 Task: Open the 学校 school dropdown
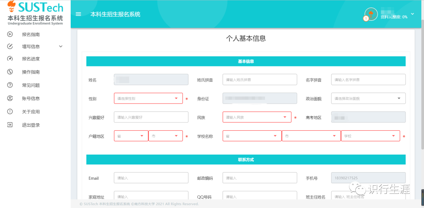[x=371, y=136]
